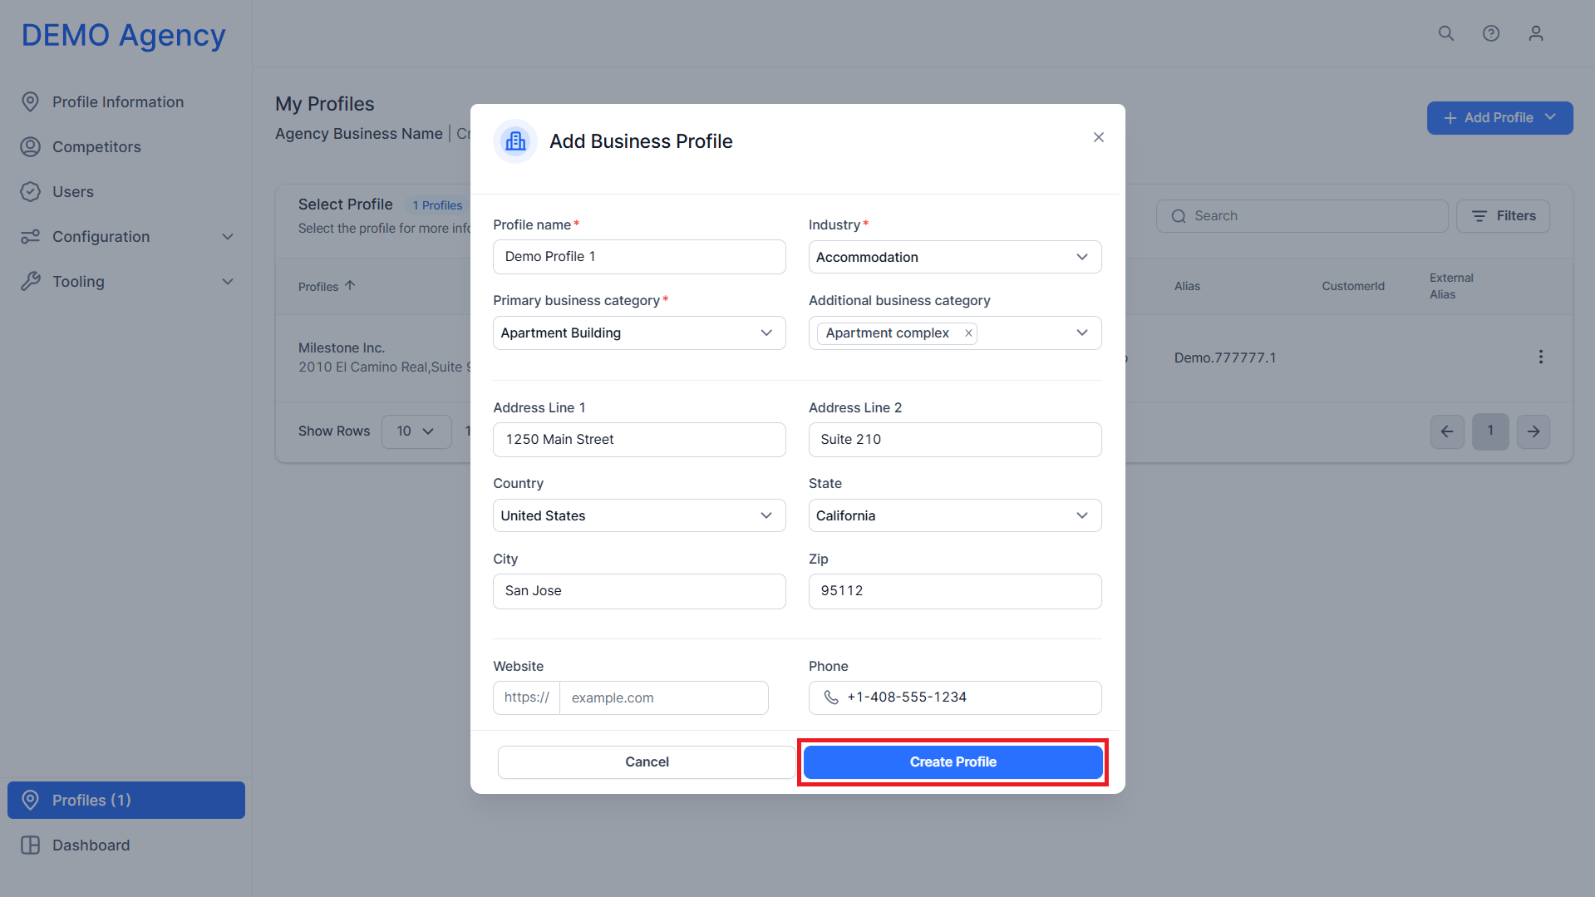Open the three-dot row actions menu
This screenshot has width=1595, height=897.
(x=1541, y=357)
